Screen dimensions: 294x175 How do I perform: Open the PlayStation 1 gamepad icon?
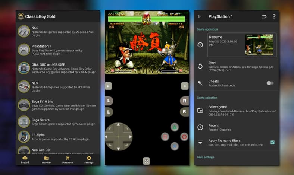click(24, 50)
